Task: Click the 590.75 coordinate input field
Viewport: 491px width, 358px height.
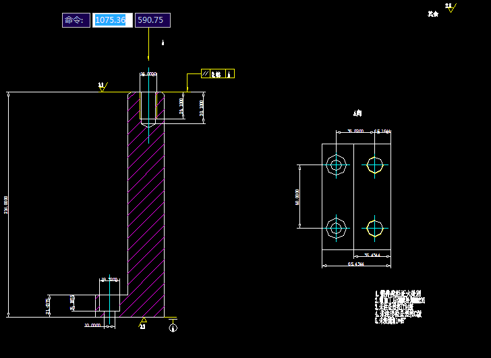Action: point(152,20)
